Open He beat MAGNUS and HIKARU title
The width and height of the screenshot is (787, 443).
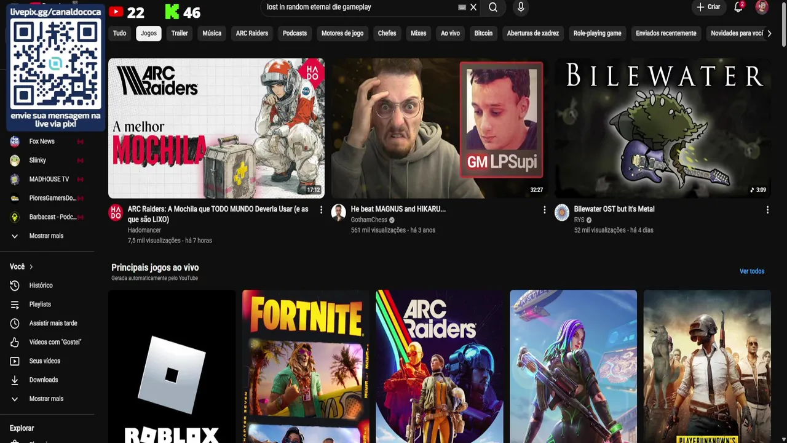pyautogui.click(x=398, y=209)
